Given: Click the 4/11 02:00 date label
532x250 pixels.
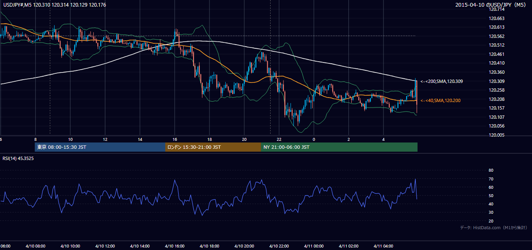Looking at the screenshot, I should pyautogui.click(x=349, y=246).
